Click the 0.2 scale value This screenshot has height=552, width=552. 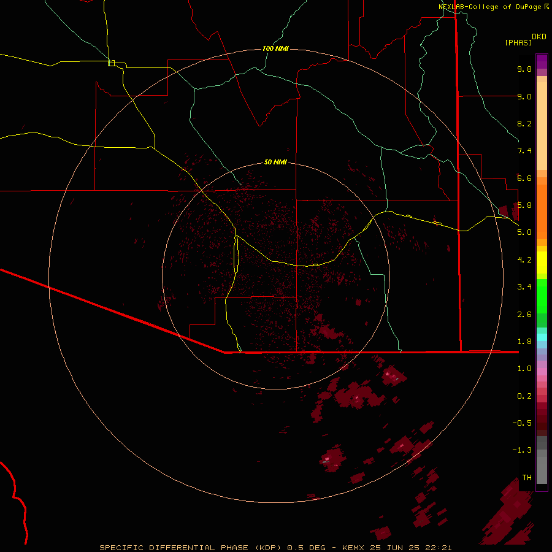(x=524, y=396)
